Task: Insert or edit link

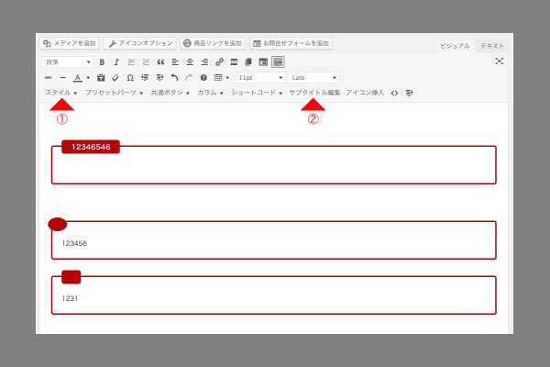Action: [x=219, y=62]
